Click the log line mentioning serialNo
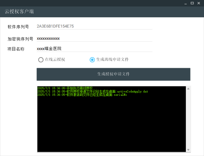204x156 pixels. (x=82, y=95)
